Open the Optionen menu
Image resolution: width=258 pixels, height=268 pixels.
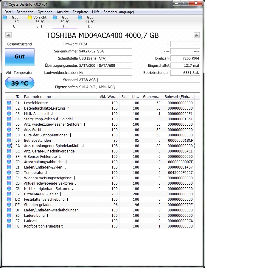pos(45,12)
